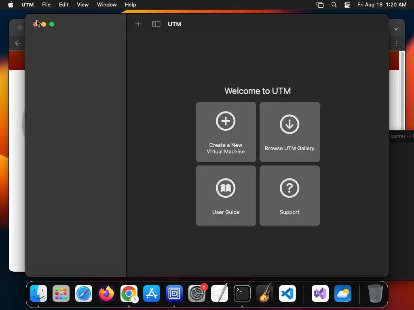Click the back arrow in the background browser window
Image resolution: width=414 pixels, height=310 pixels.
(18, 43)
